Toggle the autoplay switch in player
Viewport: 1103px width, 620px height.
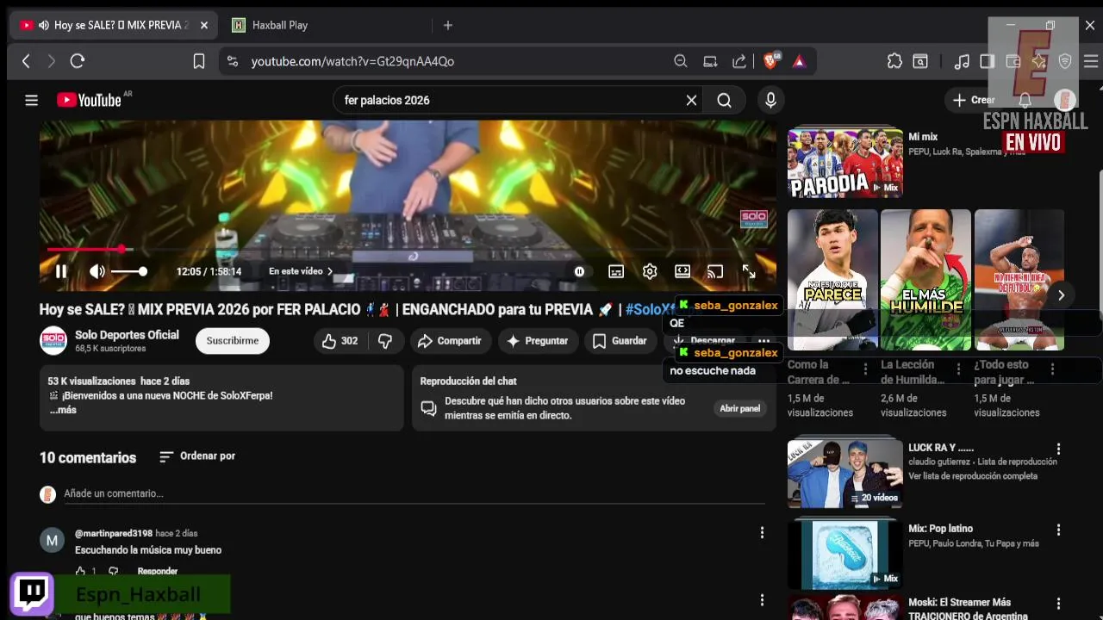pos(579,271)
